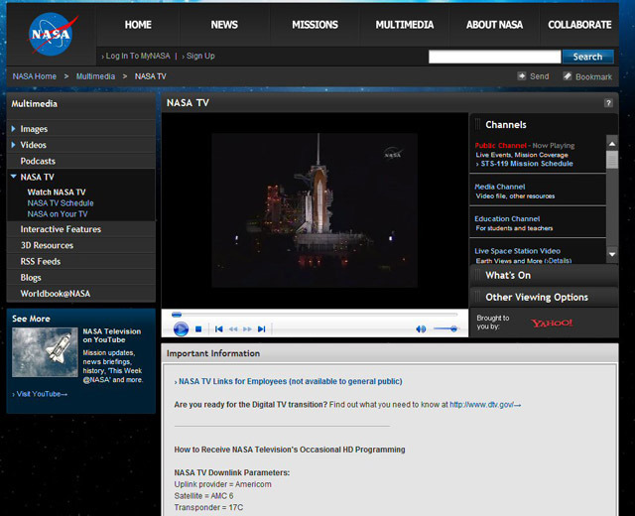Open NASA TV Schedule sidebar link
This screenshot has width=635, height=516.
(x=61, y=202)
